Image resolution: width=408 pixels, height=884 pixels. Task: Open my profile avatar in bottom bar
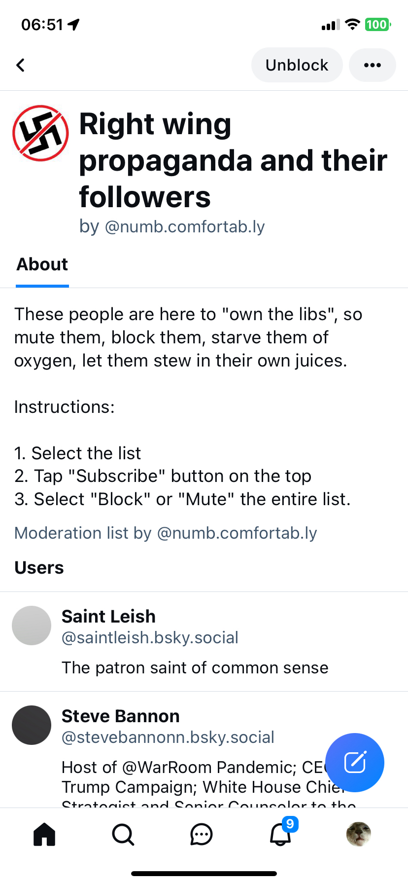(359, 834)
